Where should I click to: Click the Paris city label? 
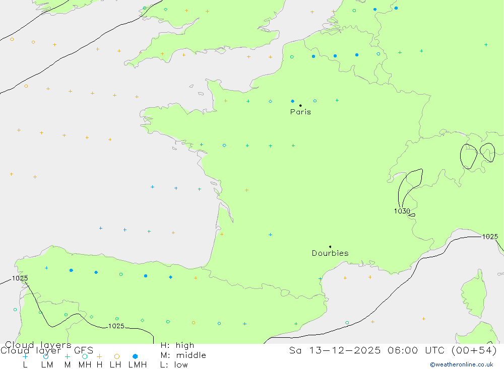tap(300, 112)
